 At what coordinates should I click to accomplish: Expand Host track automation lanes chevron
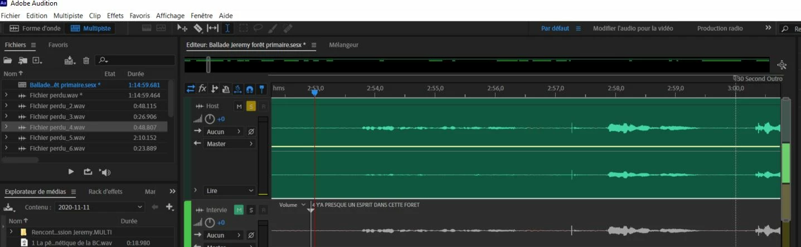pyautogui.click(x=195, y=191)
